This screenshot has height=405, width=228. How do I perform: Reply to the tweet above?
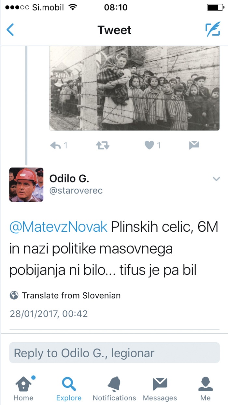pos(56,145)
